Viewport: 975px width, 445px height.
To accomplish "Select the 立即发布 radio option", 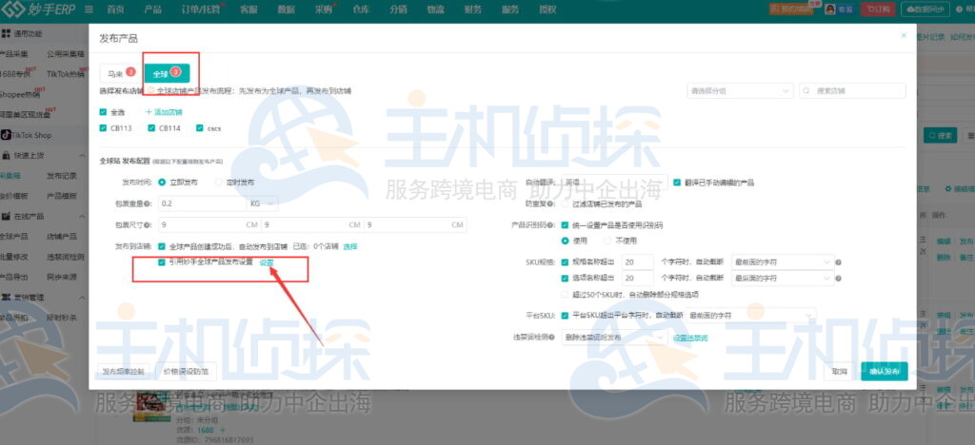I will pyautogui.click(x=162, y=183).
